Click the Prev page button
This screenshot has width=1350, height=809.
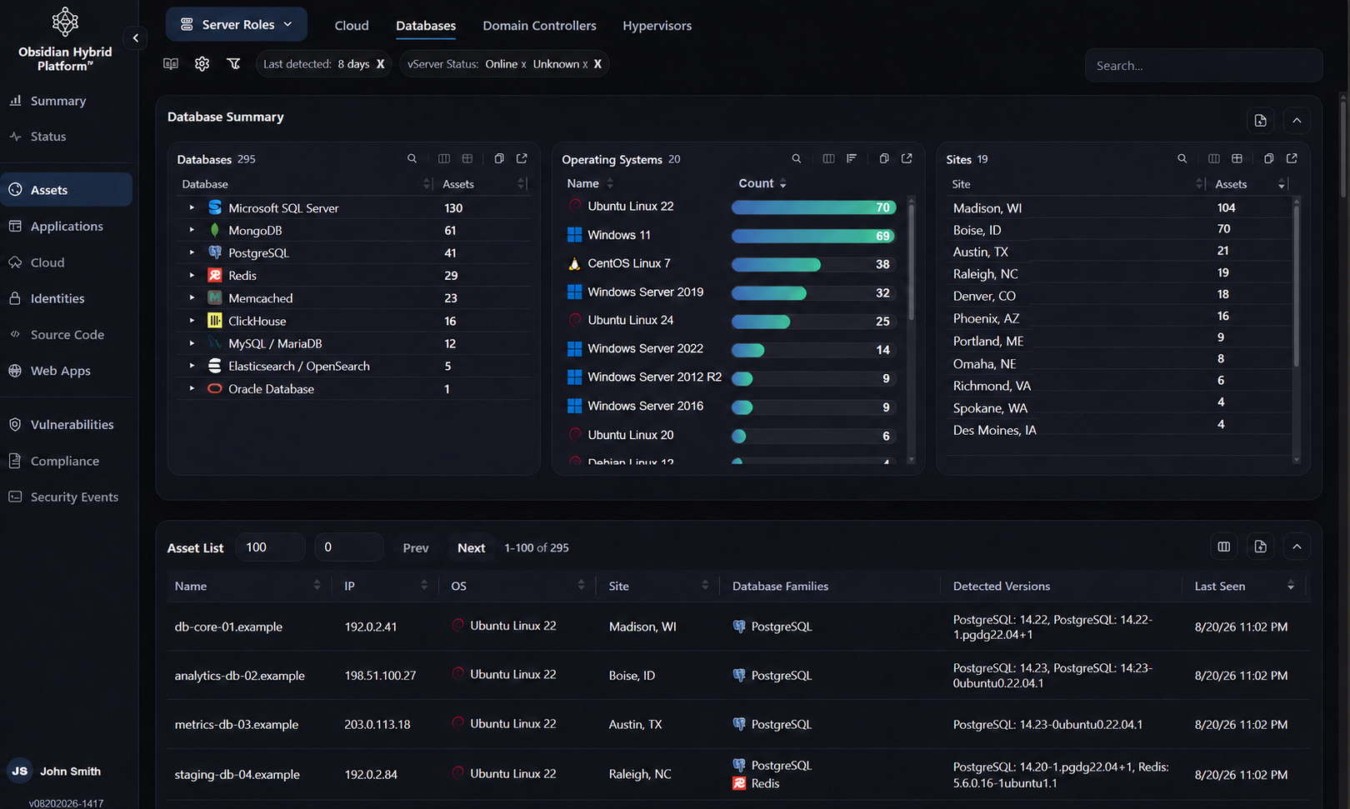click(415, 547)
